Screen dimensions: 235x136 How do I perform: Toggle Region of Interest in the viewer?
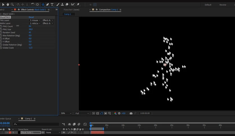(x=105, y=114)
